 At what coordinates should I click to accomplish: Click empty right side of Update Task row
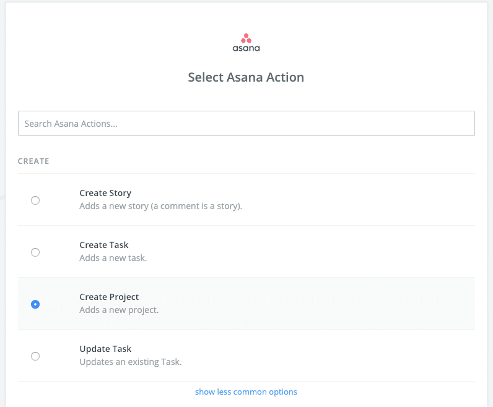point(372,356)
